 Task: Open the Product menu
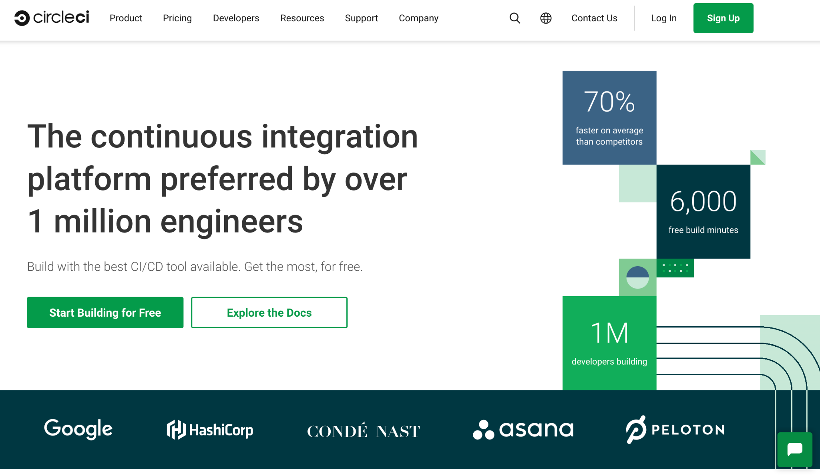[x=126, y=18]
